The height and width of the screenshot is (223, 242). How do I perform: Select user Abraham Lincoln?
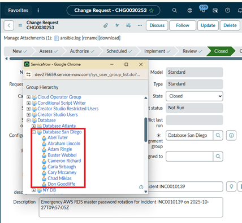(x=64, y=144)
